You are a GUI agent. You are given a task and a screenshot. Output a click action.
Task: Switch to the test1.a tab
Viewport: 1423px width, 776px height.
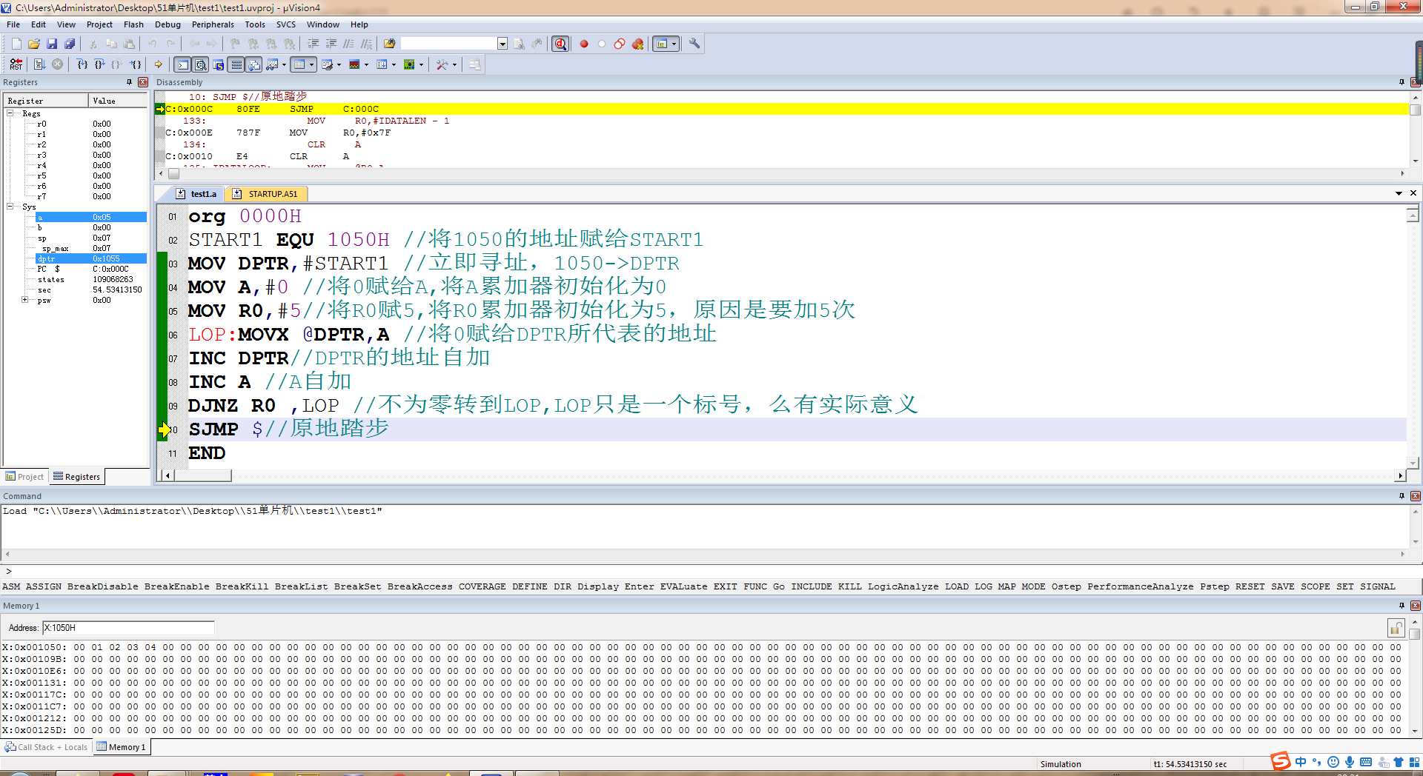(x=197, y=194)
